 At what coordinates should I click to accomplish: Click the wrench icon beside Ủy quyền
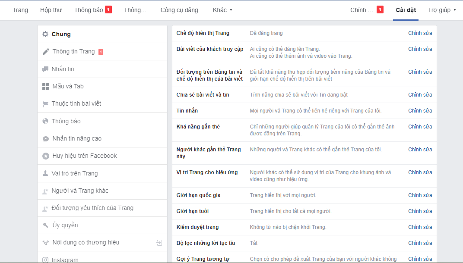coord(45,225)
